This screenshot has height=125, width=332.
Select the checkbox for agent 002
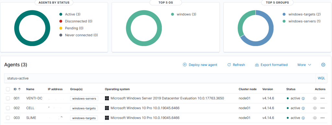tap(8, 108)
